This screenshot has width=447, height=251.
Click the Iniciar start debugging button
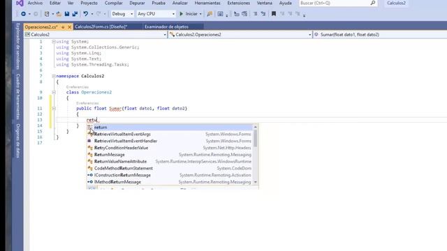pos(190,14)
